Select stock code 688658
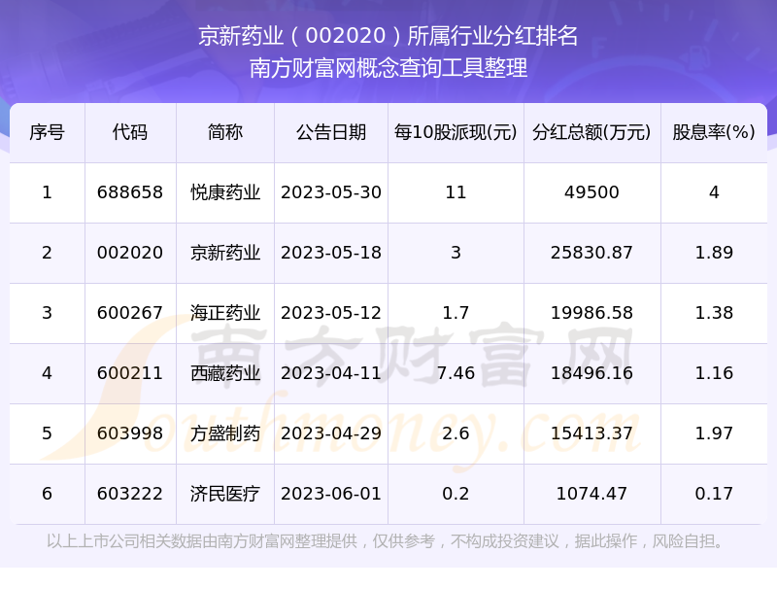The height and width of the screenshot is (589, 777). point(130,192)
